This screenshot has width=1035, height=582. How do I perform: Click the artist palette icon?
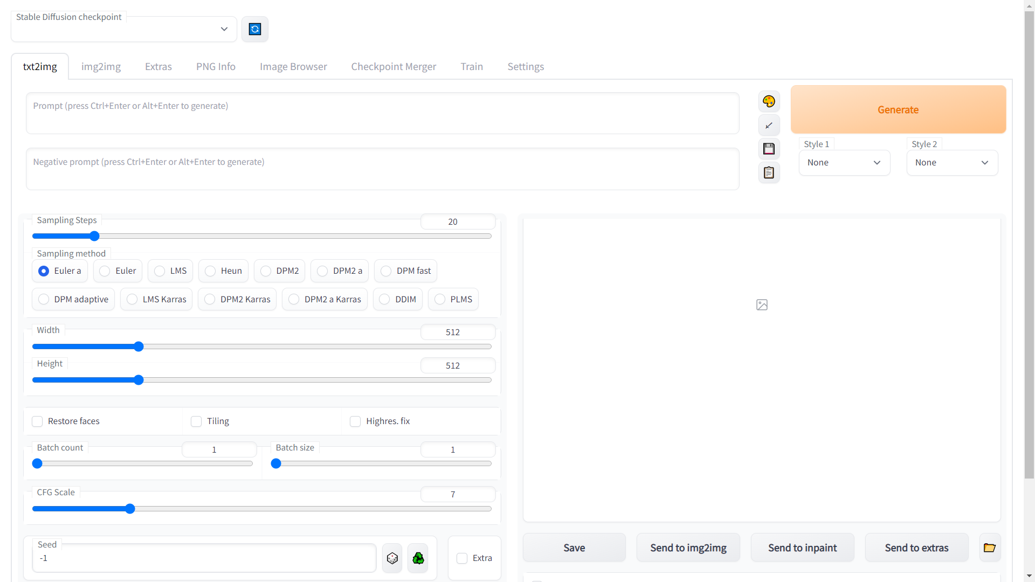[769, 101]
